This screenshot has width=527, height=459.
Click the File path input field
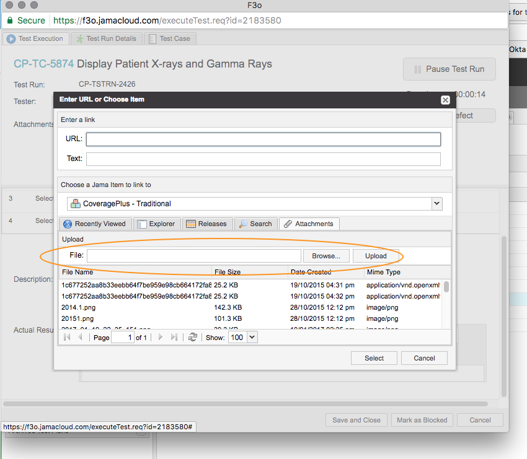pos(194,256)
